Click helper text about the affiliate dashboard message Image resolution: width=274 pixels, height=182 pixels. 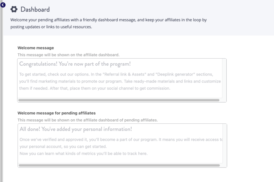[68, 55]
